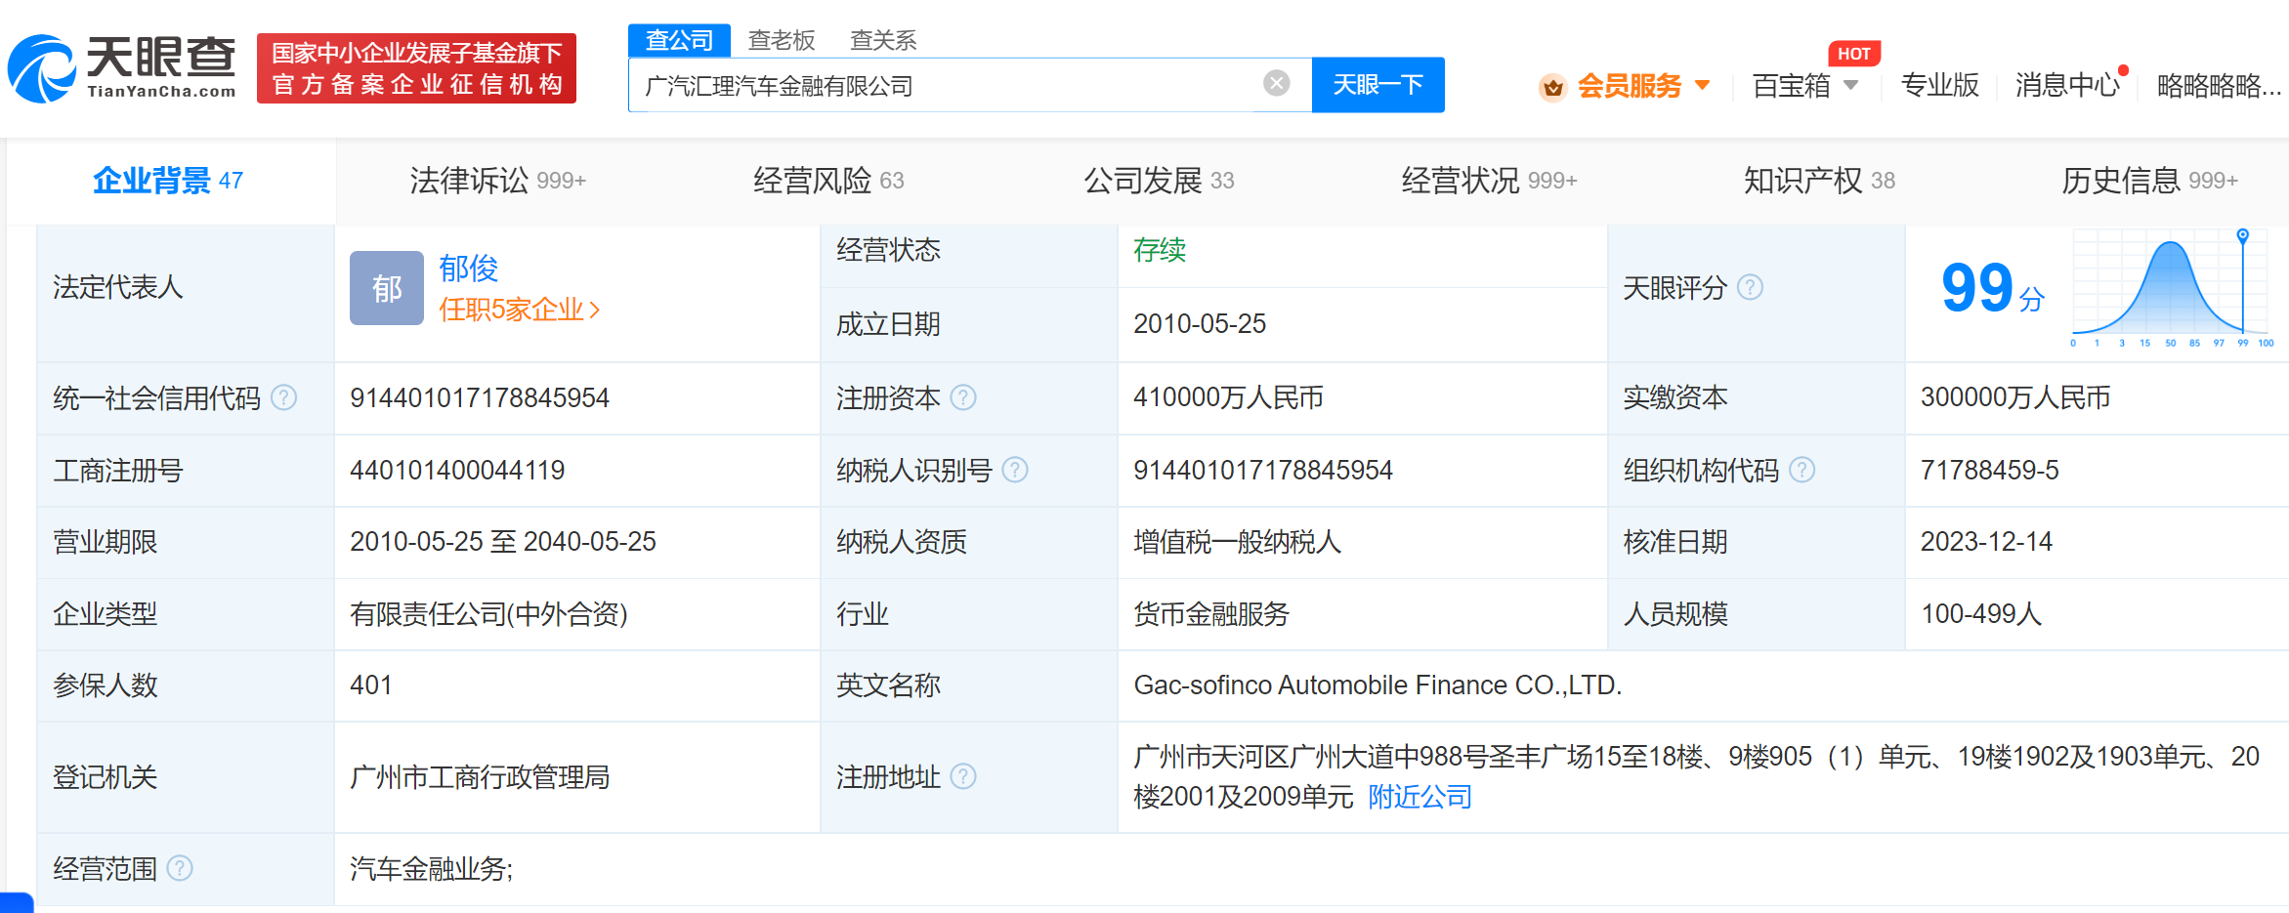Open the 附近公司 link
2289x913 pixels.
pos(1420,797)
